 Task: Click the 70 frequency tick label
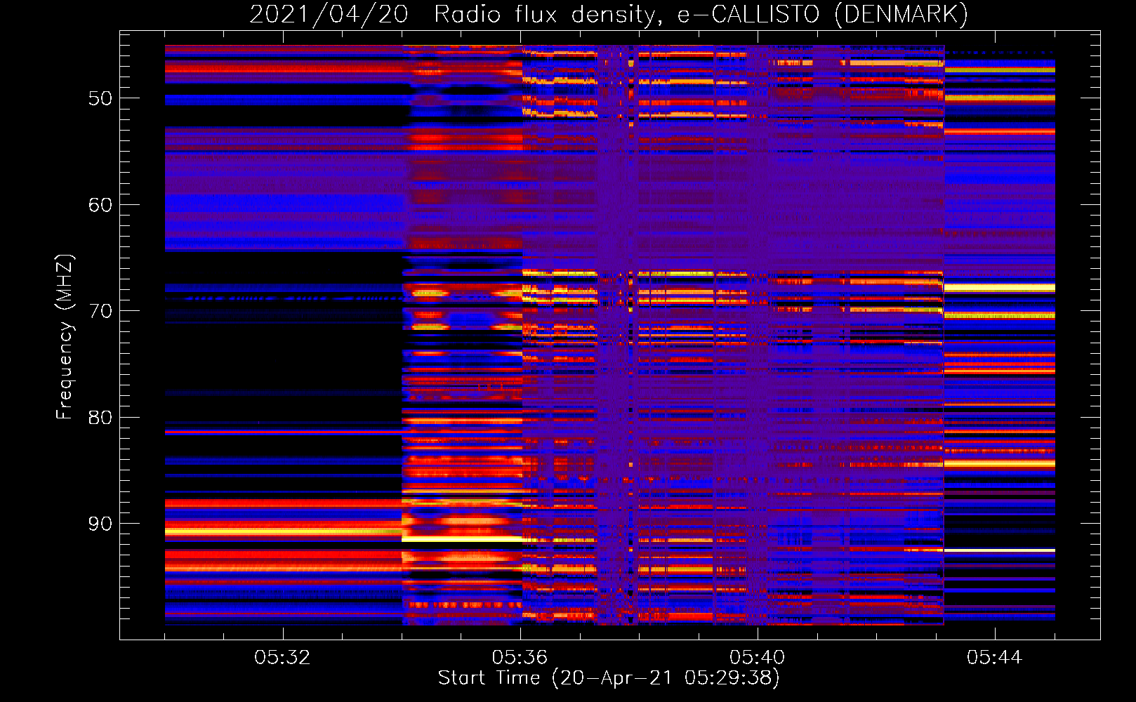click(100, 311)
